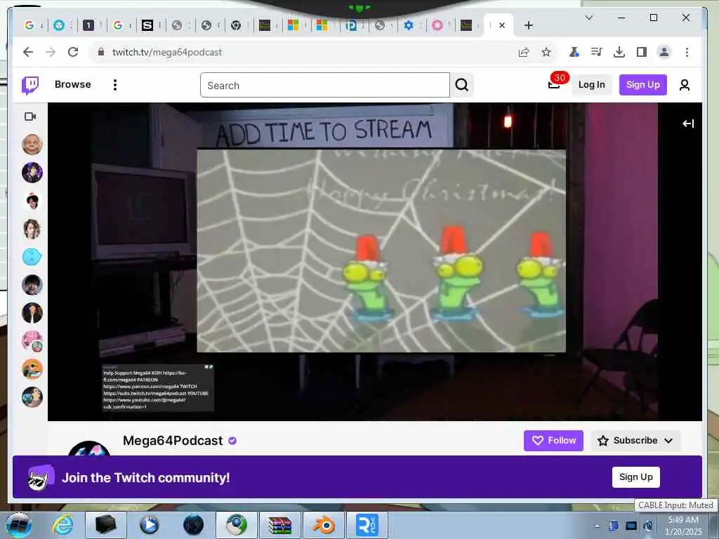
Task: Open media player taskbar icon
Action: click(149, 525)
